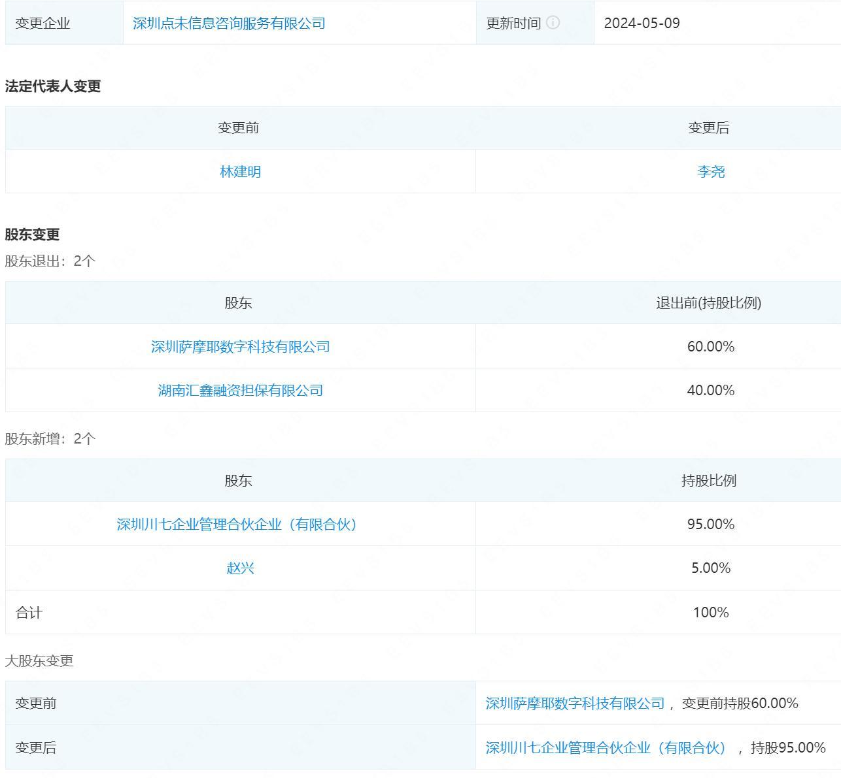This screenshot has width=841, height=778.
Task: Select the 40.00% exit shareholding value
Action: point(711,391)
